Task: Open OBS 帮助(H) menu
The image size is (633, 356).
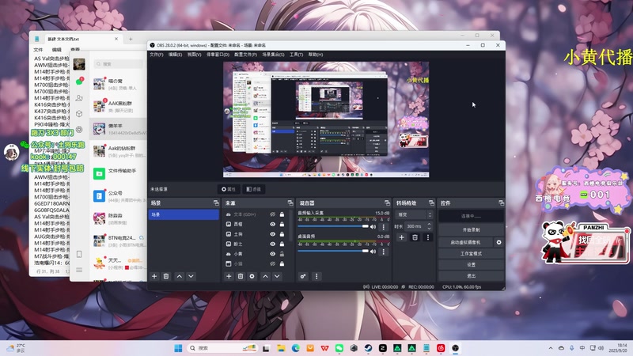Action: click(x=316, y=55)
